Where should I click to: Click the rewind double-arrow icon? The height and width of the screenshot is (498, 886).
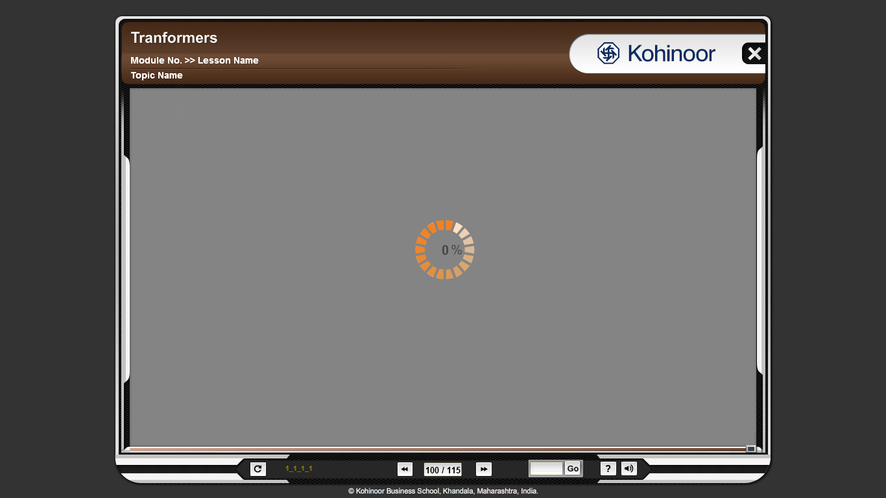click(405, 469)
